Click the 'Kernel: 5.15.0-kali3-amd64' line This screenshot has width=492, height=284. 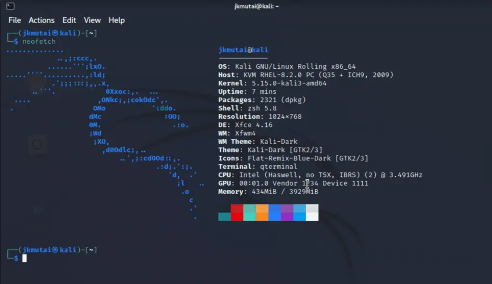(272, 83)
